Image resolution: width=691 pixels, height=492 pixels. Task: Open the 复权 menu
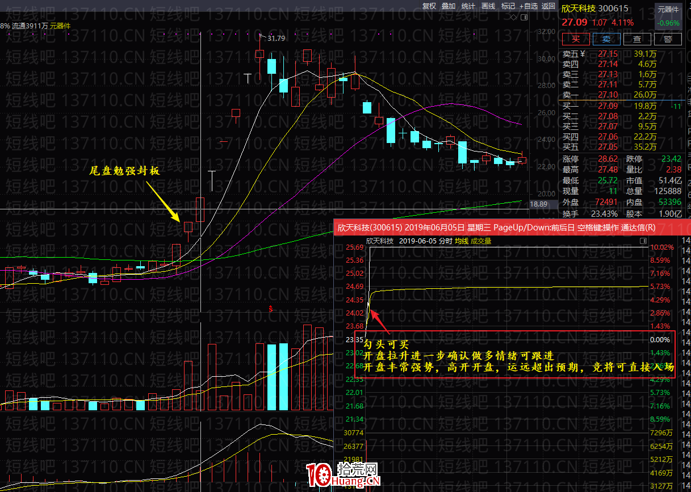click(x=429, y=6)
